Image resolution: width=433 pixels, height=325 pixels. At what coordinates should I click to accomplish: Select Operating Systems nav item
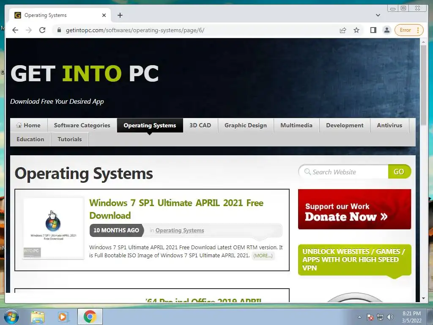click(150, 125)
